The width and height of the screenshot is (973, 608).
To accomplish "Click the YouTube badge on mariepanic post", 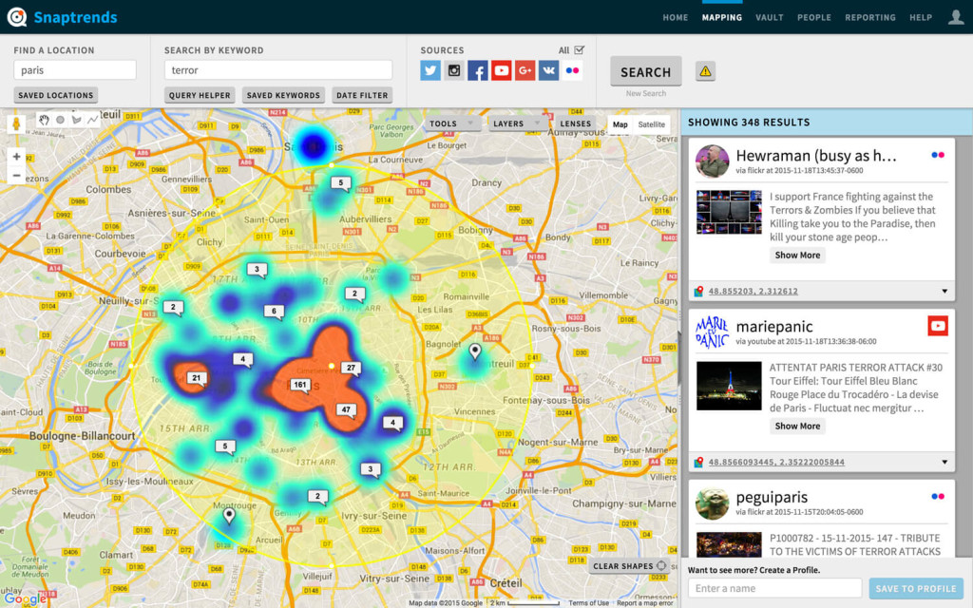I will (x=938, y=326).
